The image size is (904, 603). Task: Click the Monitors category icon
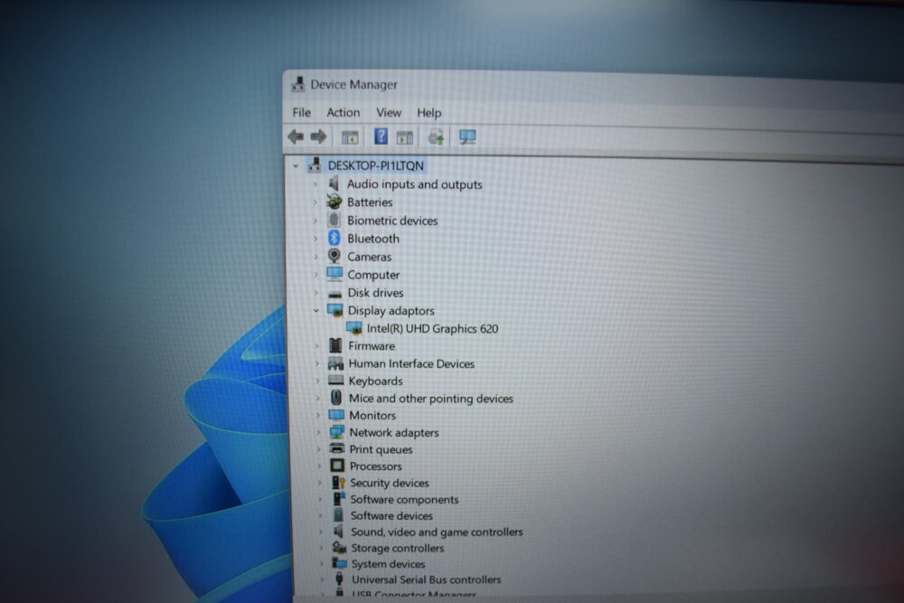point(336,414)
